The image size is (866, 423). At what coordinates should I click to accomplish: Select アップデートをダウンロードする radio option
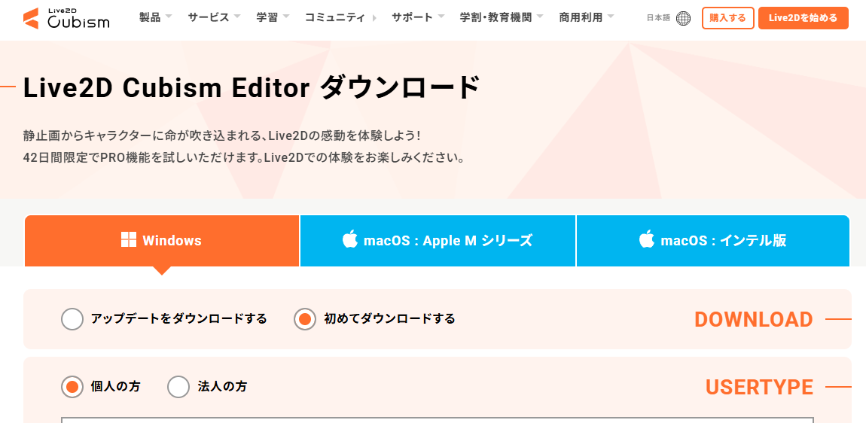pyautogui.click(x=72, y=319)
